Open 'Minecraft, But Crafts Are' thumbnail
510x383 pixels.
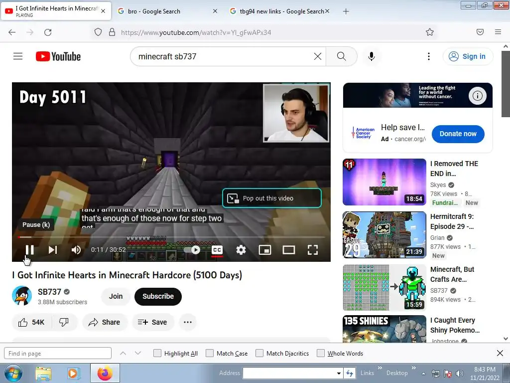[384, 288]
